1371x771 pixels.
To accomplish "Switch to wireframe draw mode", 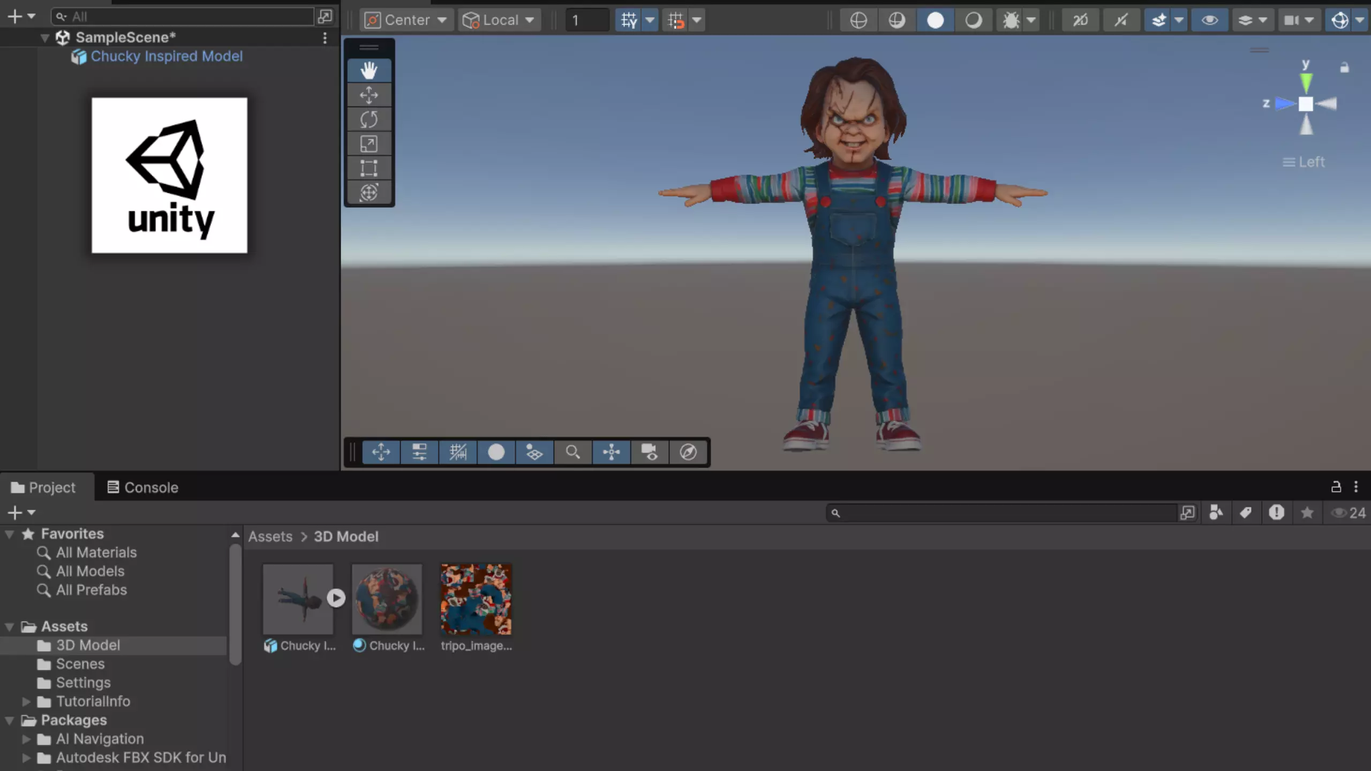I will [x=858, y=20].
